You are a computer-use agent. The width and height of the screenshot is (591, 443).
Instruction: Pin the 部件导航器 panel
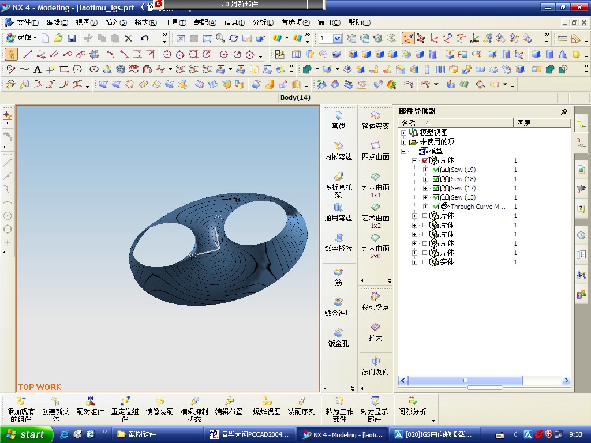[x=564, y=111]
